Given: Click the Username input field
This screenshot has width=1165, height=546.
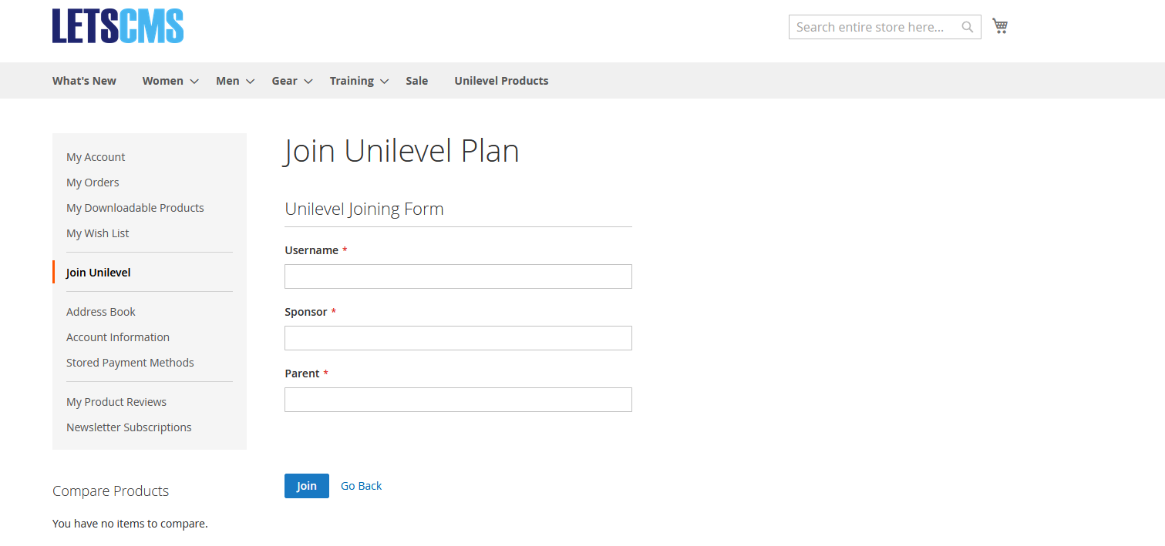Looking at the screenshot, I should point(458,276).
